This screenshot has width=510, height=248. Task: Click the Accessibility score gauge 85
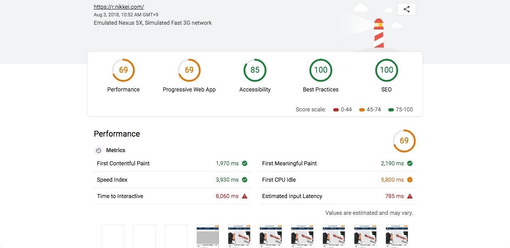255,70
